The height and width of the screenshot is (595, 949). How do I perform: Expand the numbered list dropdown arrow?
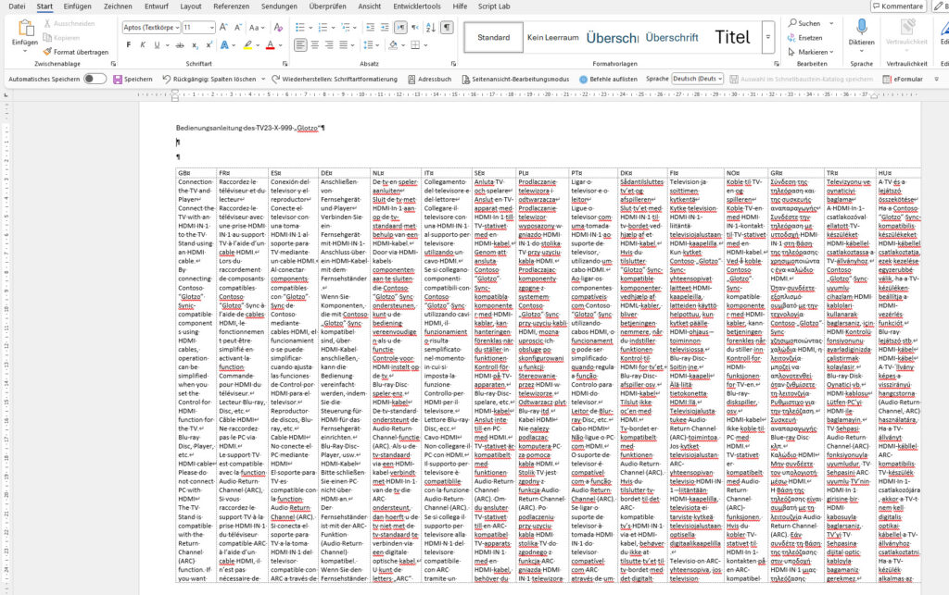pos(333,27)
